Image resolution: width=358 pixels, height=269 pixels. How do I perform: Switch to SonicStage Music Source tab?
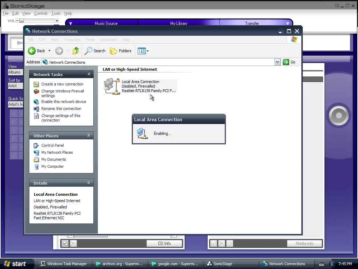click(106, 23)
